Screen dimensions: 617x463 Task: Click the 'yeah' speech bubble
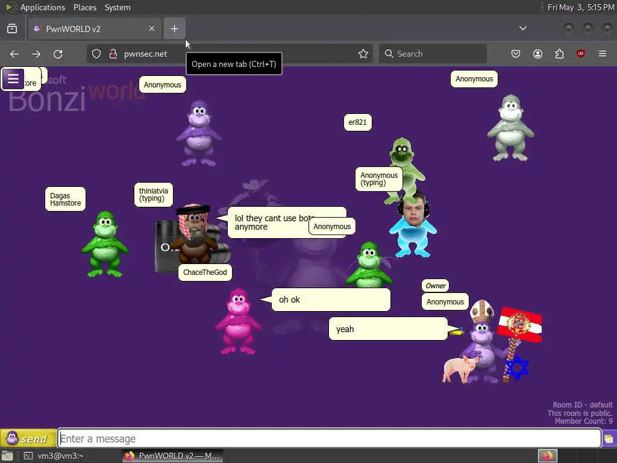(388, 329)
